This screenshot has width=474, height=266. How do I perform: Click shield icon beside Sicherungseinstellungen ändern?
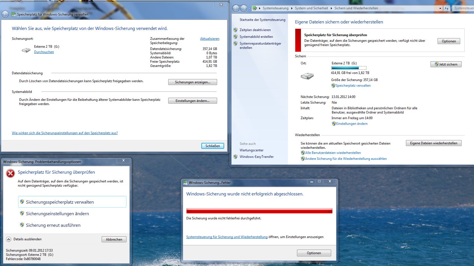tap(22, 213)
